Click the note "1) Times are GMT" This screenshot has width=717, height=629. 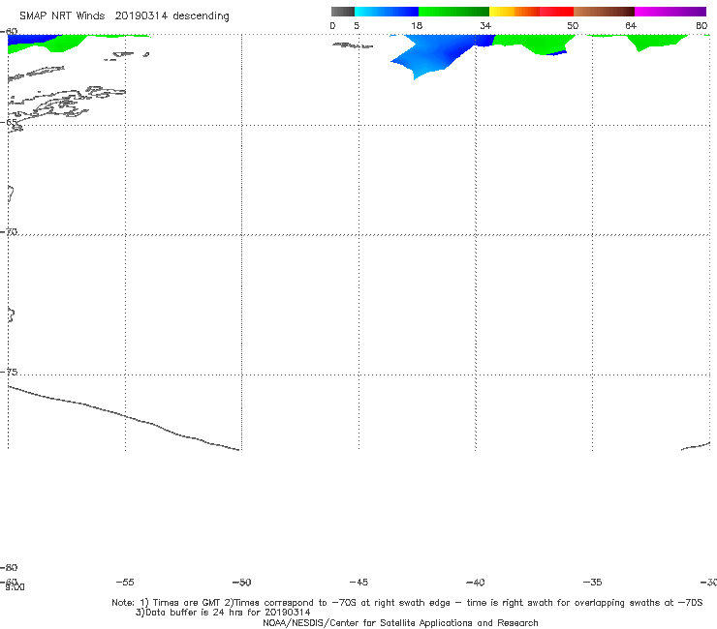[x=180, y=603]
